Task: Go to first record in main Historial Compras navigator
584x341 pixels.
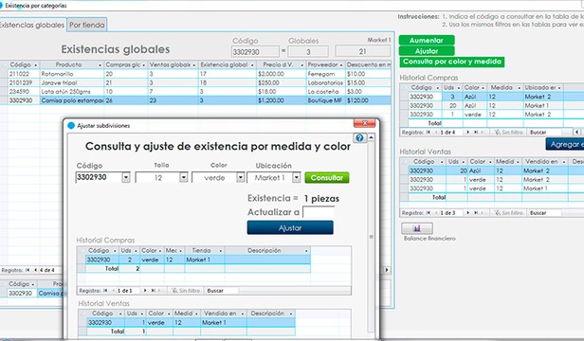Action: pyautogui.click(x=428, y=133)
